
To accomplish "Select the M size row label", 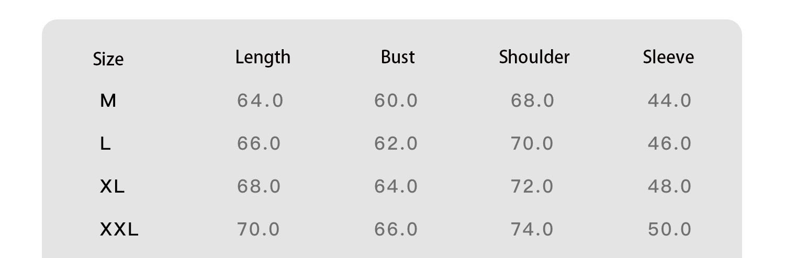I will [x=108, y=100].
